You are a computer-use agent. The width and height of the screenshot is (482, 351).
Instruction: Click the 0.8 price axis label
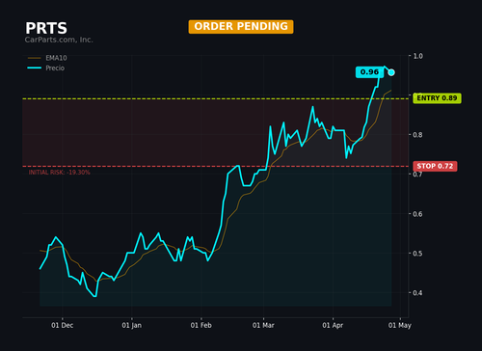click(417, 135)
